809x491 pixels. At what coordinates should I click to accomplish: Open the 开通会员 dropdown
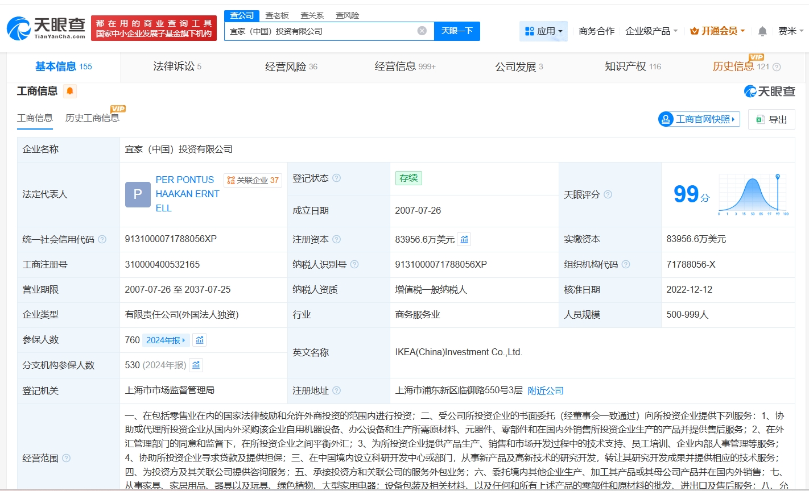[717, 31]
